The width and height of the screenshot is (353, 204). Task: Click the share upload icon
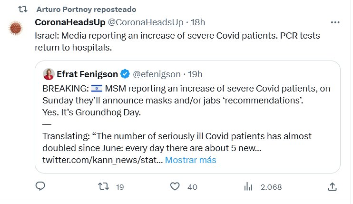tap(333, 187)
